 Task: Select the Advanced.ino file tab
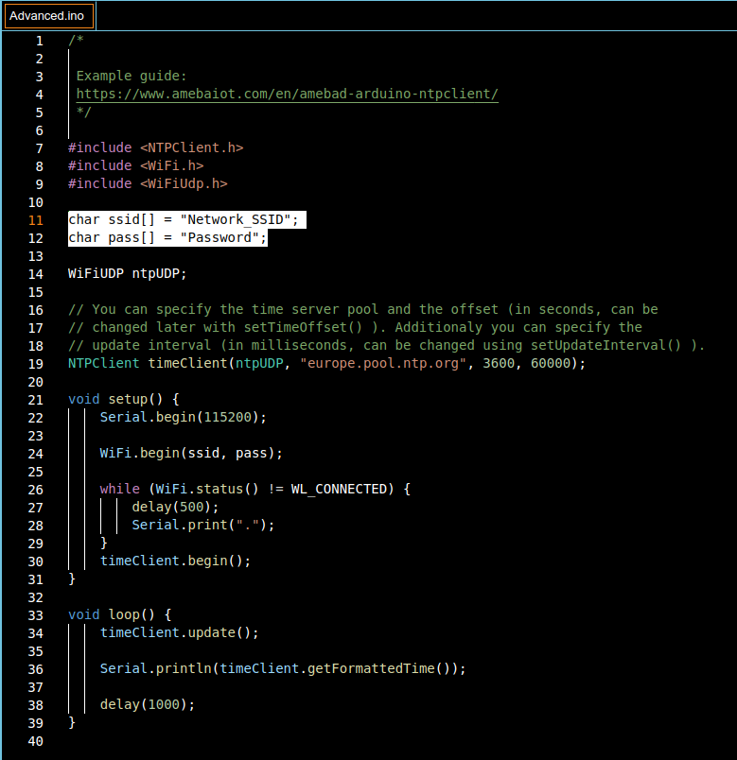48,15
